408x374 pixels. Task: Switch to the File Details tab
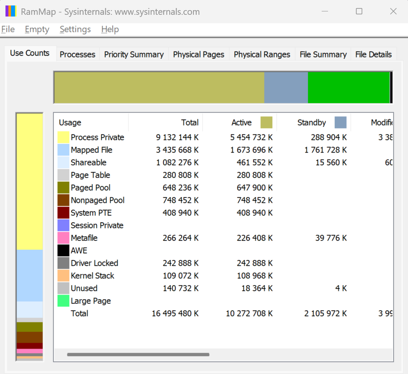point(373,54)
